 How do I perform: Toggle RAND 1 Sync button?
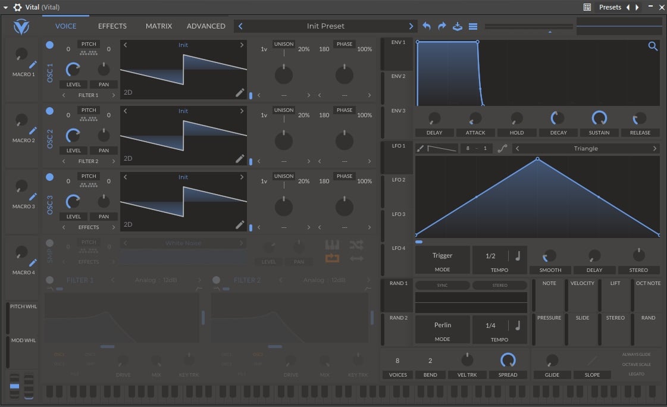[x=443, y=286]
